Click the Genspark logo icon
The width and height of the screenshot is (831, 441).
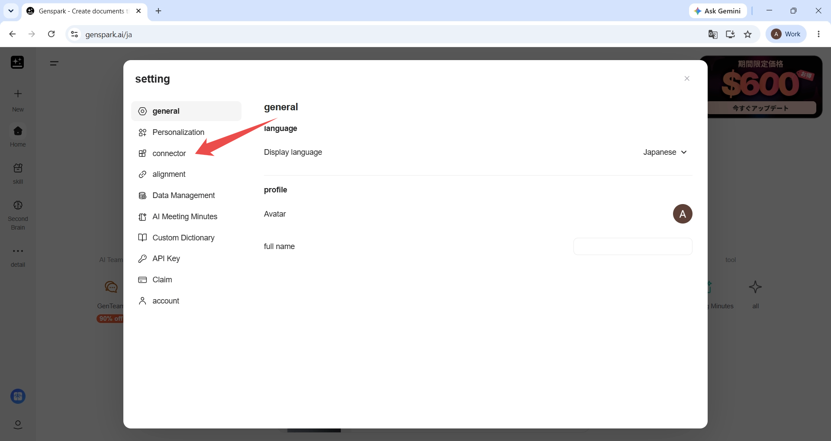pos(17,63)
